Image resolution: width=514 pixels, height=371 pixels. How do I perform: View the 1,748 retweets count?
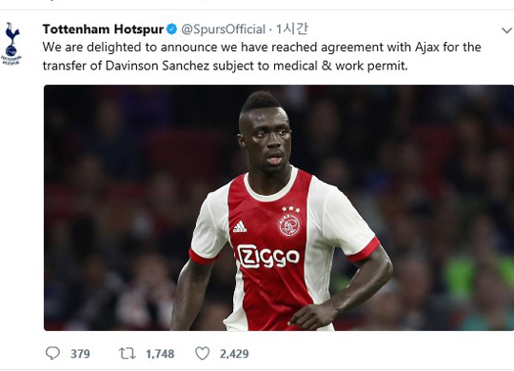(x=160, y=354)
